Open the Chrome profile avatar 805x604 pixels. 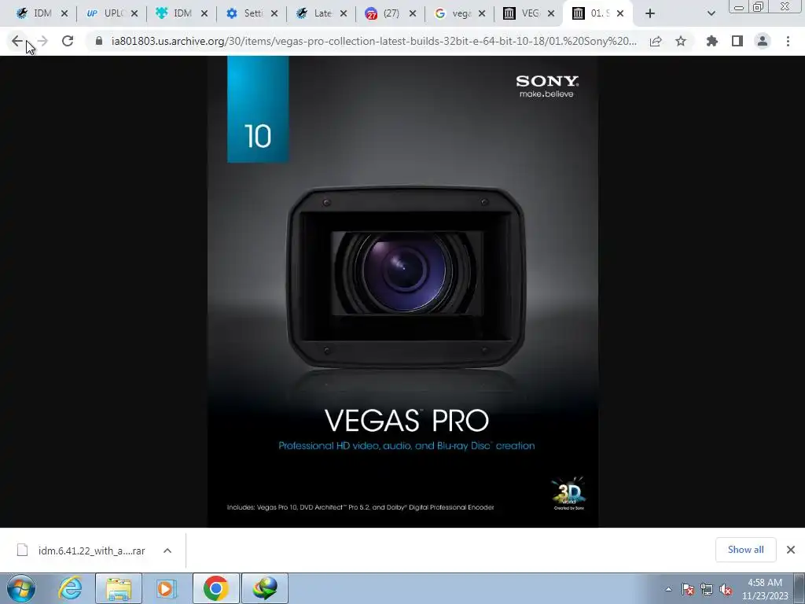click(x=763, y=41)
